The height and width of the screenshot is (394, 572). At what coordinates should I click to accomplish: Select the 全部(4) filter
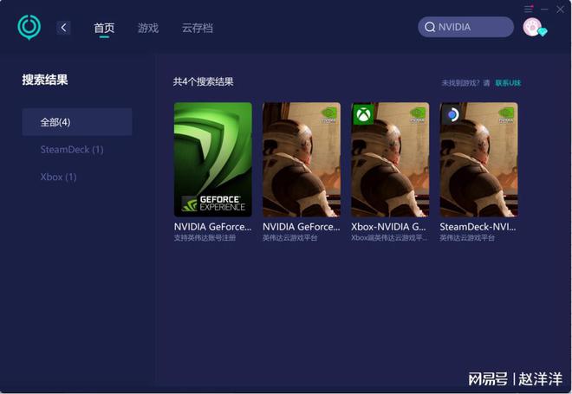(77, 122)
